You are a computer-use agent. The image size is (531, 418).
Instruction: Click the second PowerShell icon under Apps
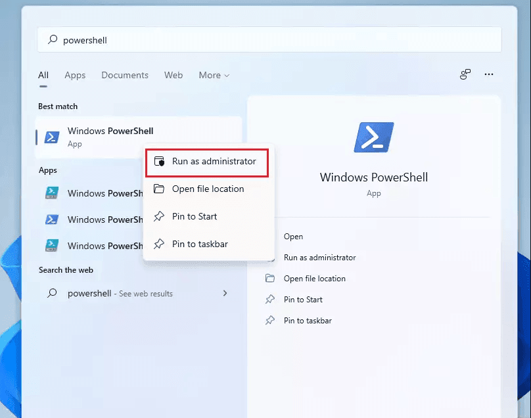point(52,219)
